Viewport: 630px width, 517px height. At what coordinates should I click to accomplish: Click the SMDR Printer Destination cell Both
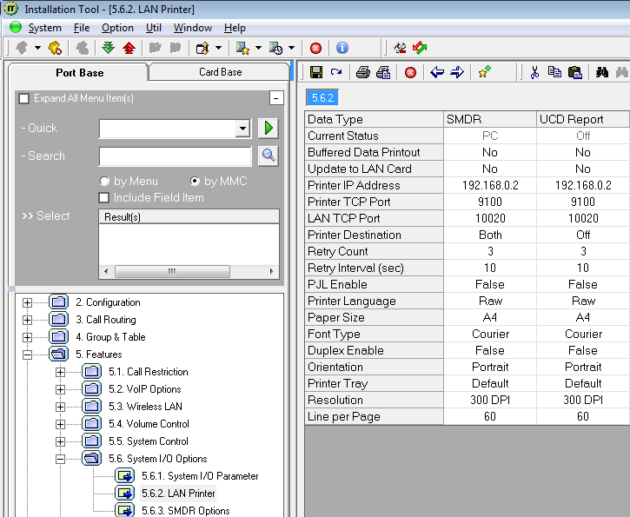tap(490, 235)
